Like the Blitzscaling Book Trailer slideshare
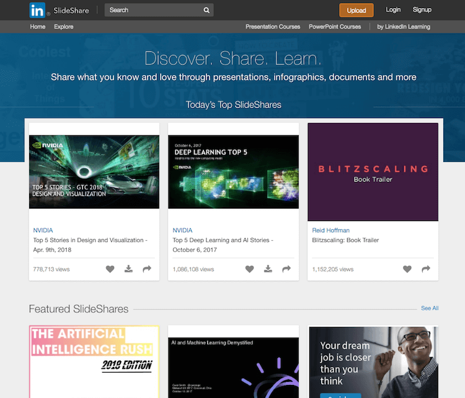This screenshot has width=465, height=398. [x=407, y=269]
